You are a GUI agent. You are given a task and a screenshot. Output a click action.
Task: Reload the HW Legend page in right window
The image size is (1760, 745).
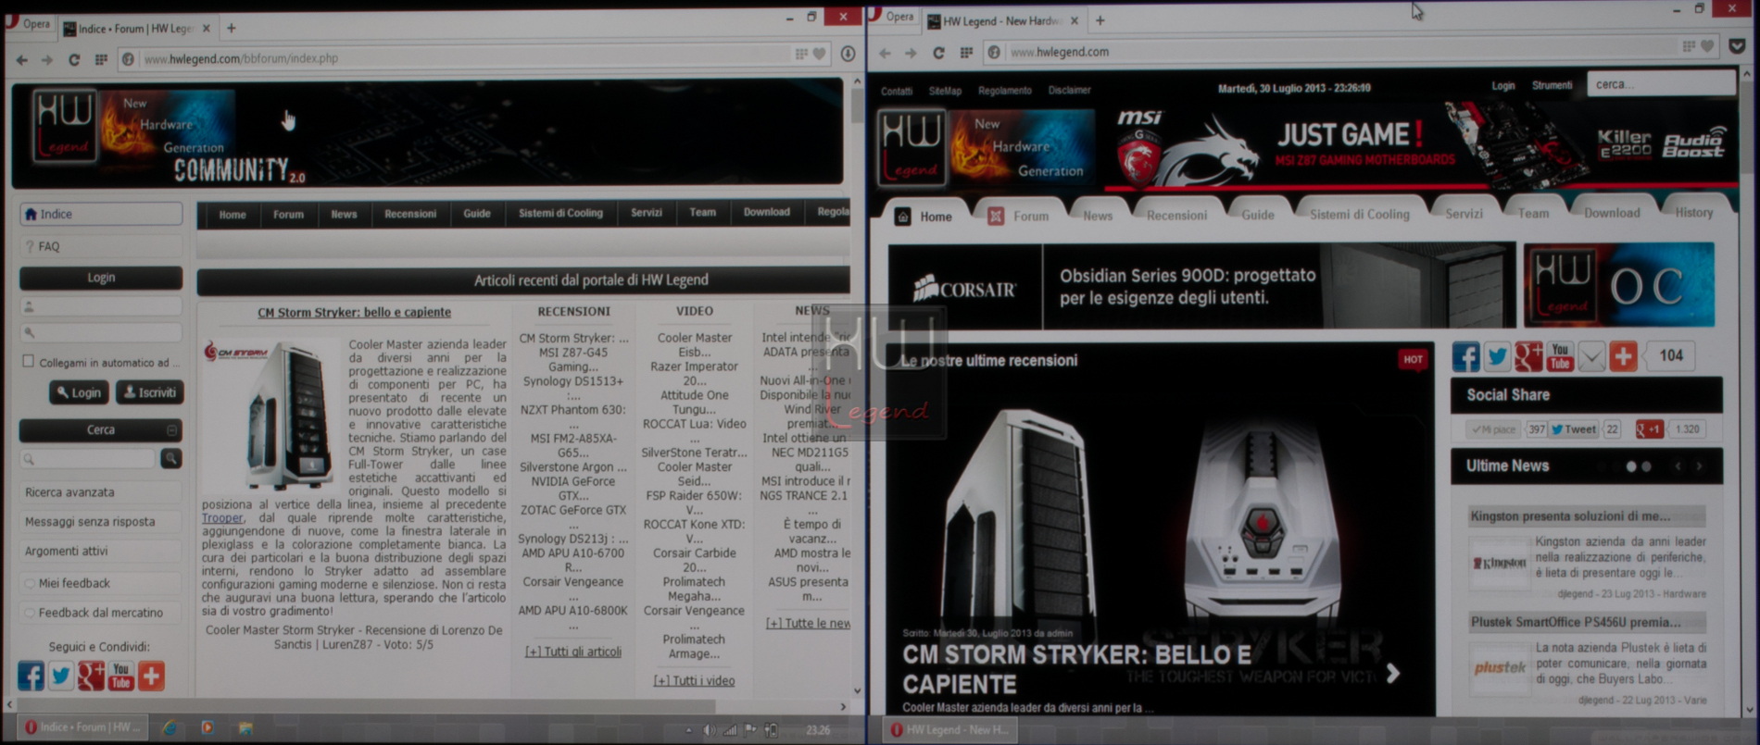coord(938,53)
